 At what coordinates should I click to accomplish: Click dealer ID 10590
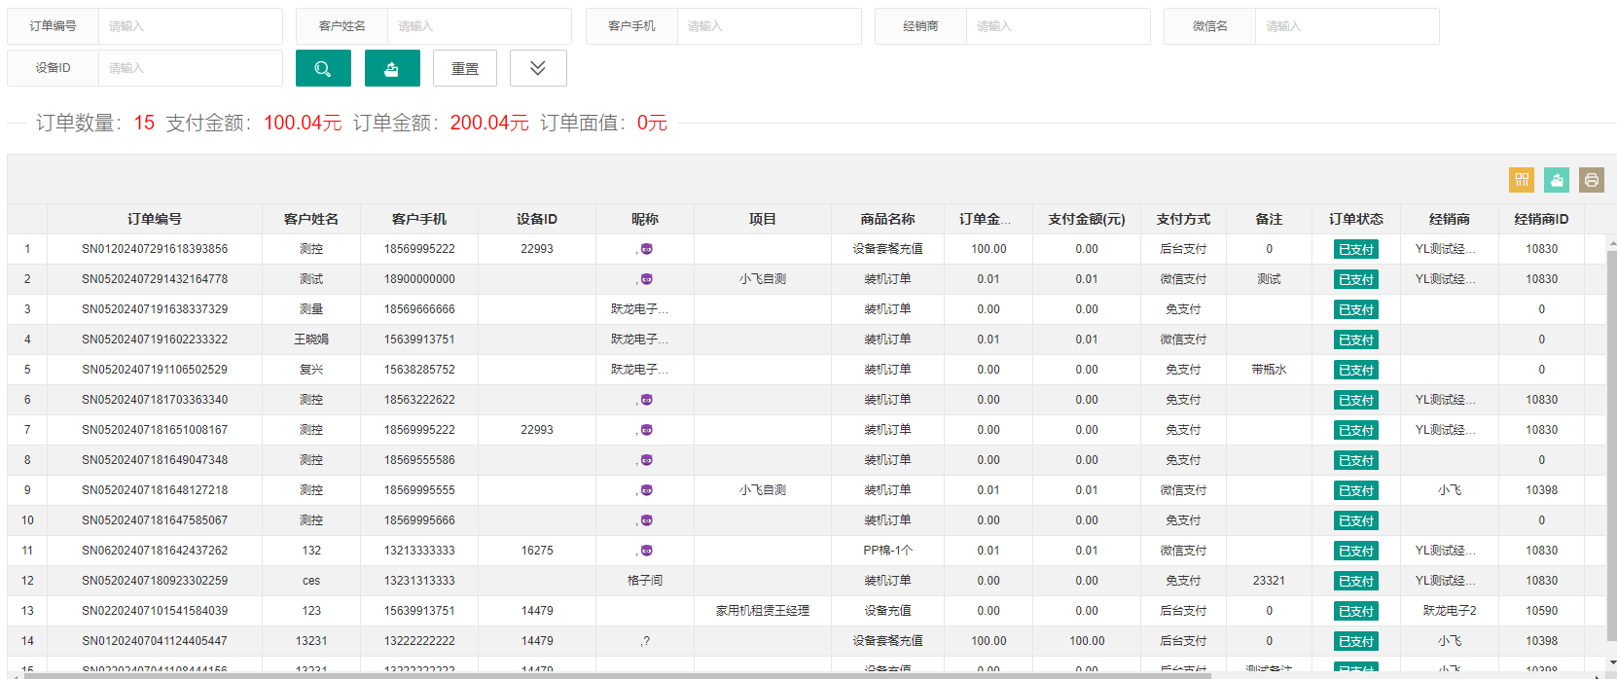click(1541, 611)
